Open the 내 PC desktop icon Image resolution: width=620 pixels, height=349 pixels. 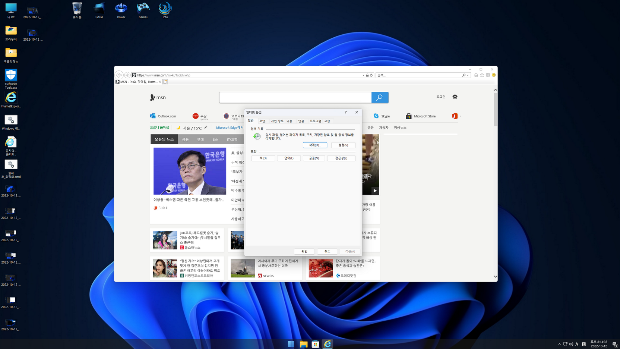[11, 10]
